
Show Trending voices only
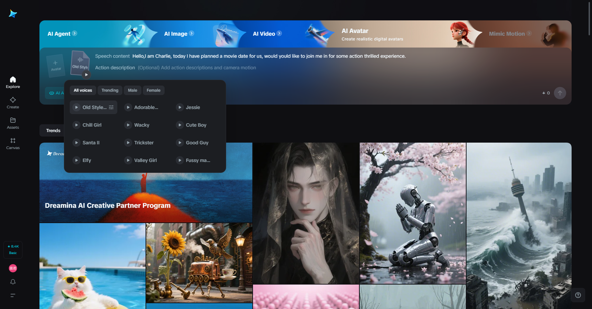click(109, 90)
